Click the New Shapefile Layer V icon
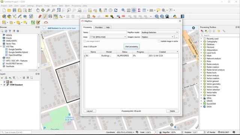The image size is (240, 135). pos(15,16)
